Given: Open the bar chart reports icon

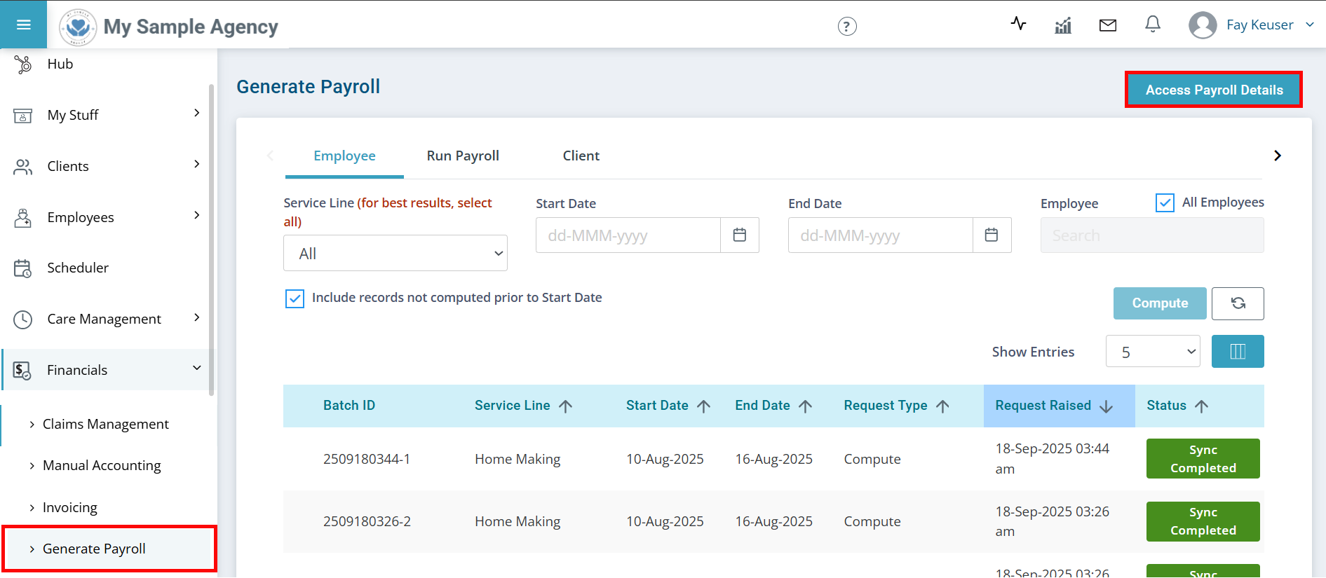Looking at the screenshot, I should pos(1063,26).
